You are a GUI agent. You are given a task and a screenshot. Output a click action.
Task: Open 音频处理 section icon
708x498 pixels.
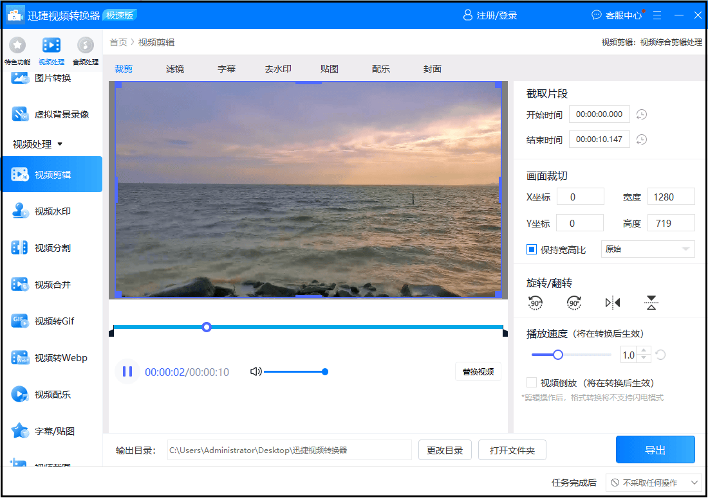point(86,46)
